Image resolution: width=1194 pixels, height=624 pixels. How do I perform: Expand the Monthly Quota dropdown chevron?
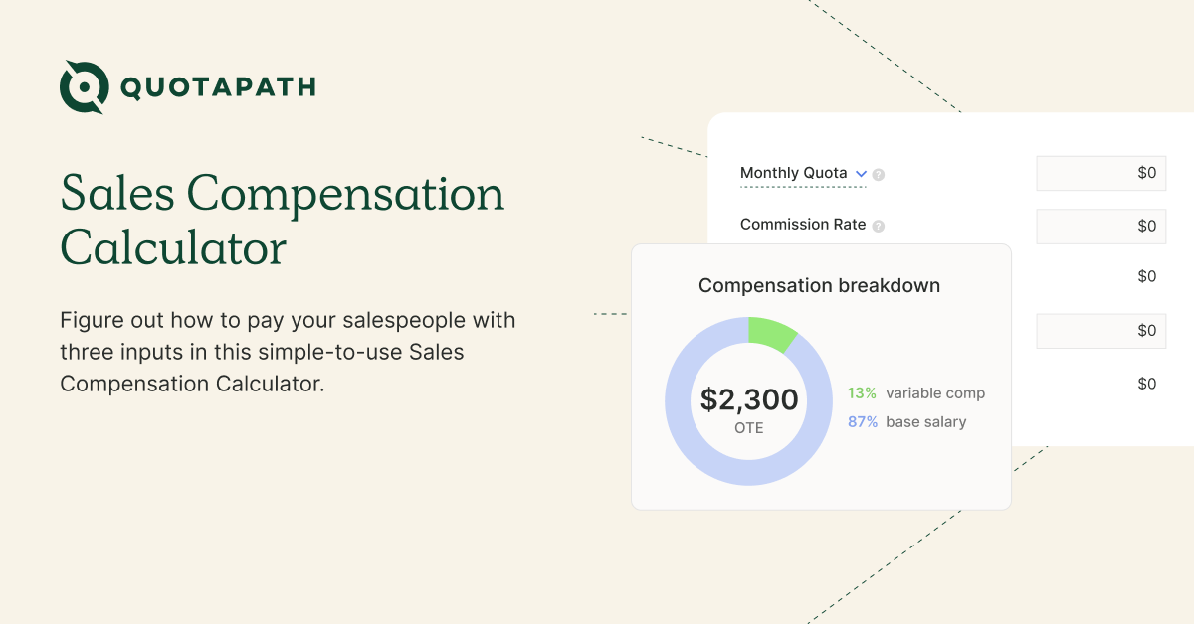coord(861,173)
